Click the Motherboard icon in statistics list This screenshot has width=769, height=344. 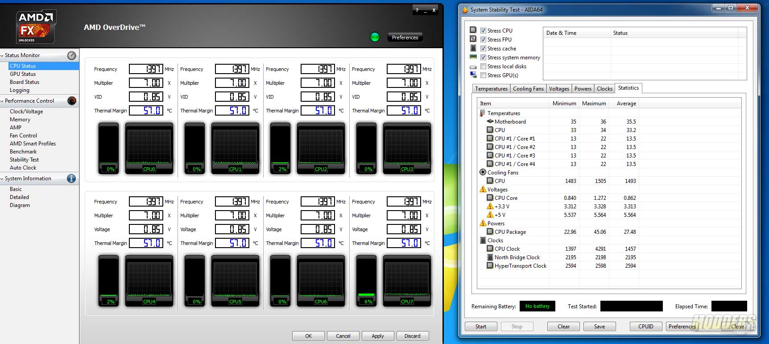coord(490,121)
